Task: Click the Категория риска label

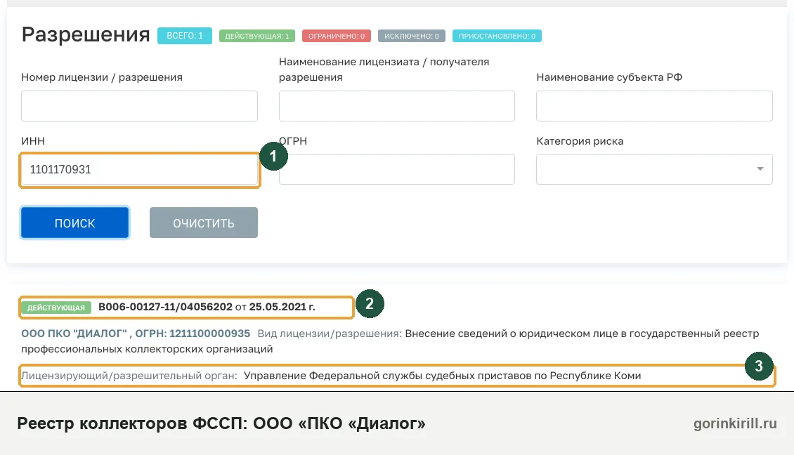Action: pos(580,141)
